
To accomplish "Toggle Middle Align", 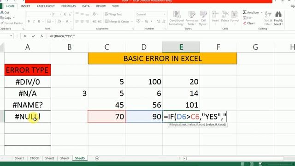I will coord(82,14).
